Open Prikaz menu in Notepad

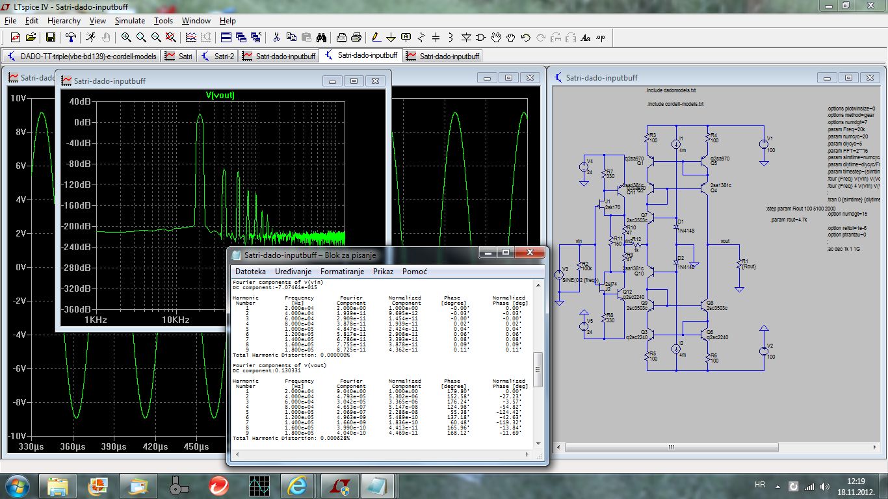point(384,271)
